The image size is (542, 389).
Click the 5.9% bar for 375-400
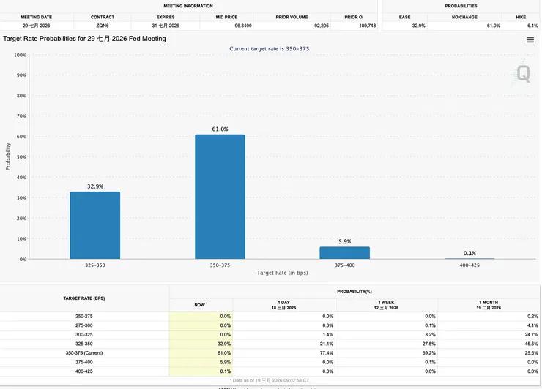345,253
